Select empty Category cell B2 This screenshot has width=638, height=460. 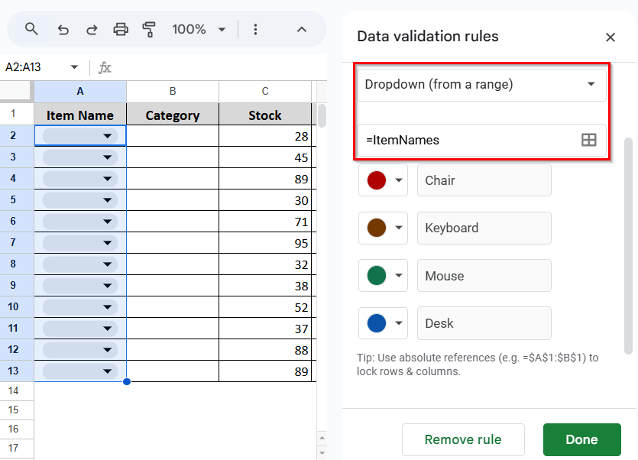pyautogui.click(x=173, y=136)
